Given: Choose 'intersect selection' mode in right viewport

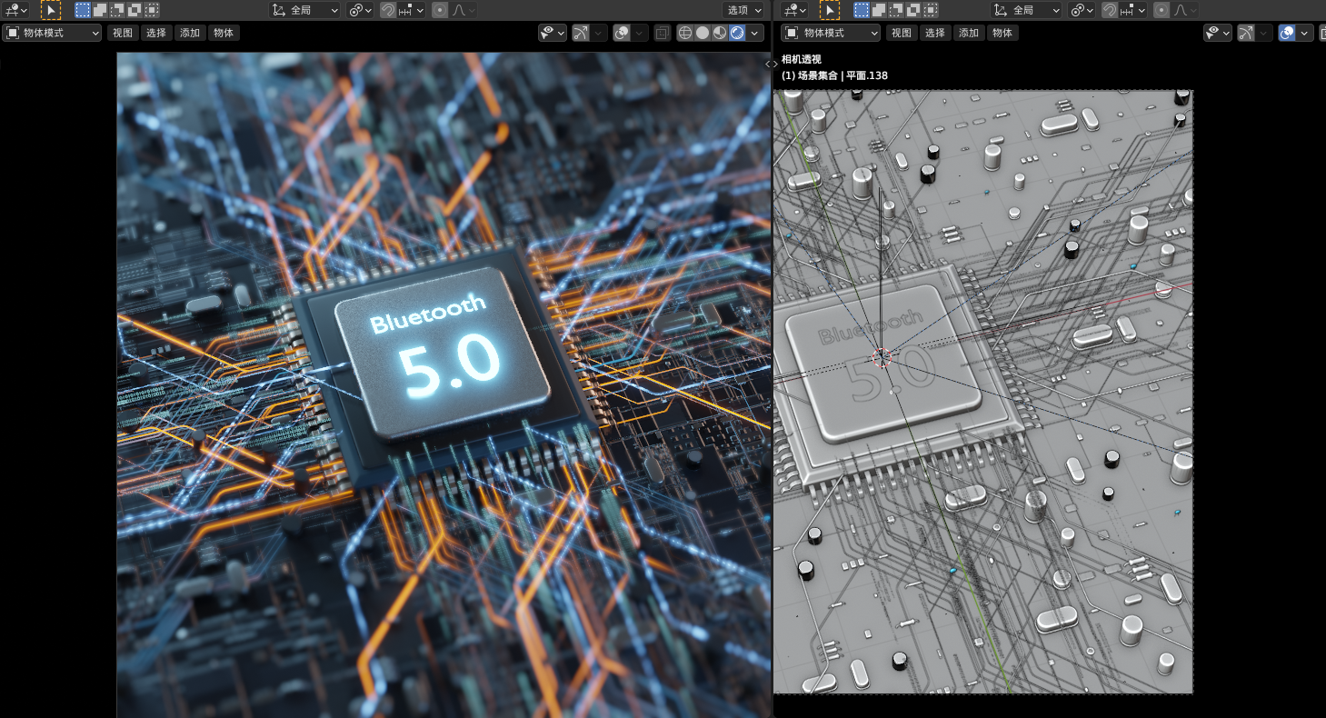Looking at the screenshot, I should click(931, 10).
